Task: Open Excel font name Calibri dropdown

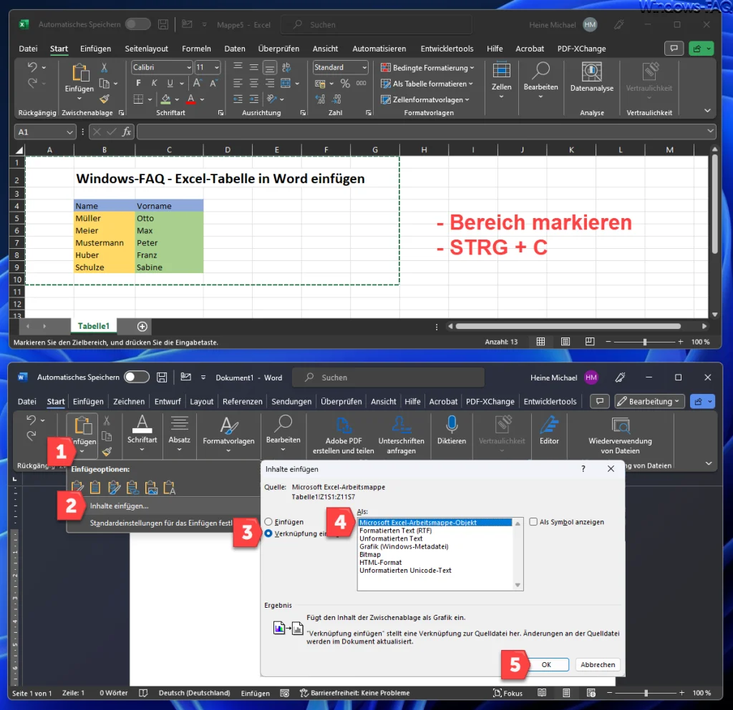Action: 189,68
